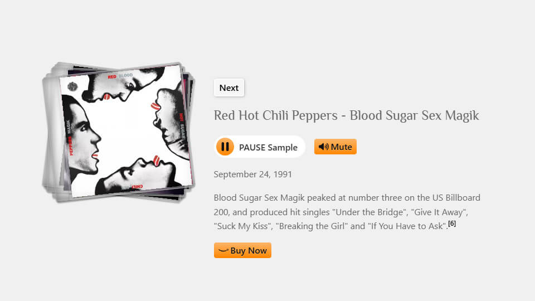The height and width of the screenshot is (301, 535).
Task: Click the Mute text label
Action: pyautogui.click(x=341, y=147)
